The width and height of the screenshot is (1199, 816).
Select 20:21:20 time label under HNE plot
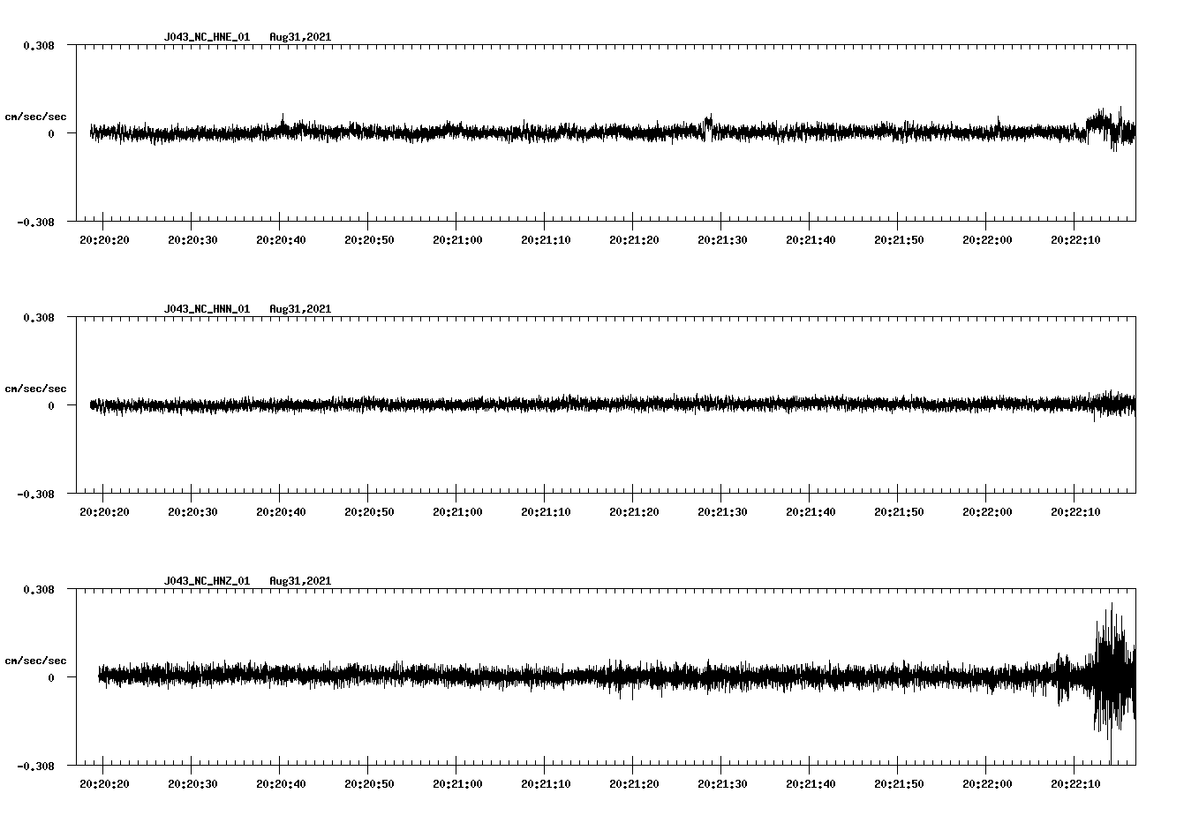click(x=634, y=239)
